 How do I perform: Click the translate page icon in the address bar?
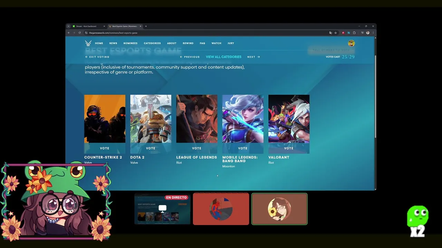pos(330,33)
